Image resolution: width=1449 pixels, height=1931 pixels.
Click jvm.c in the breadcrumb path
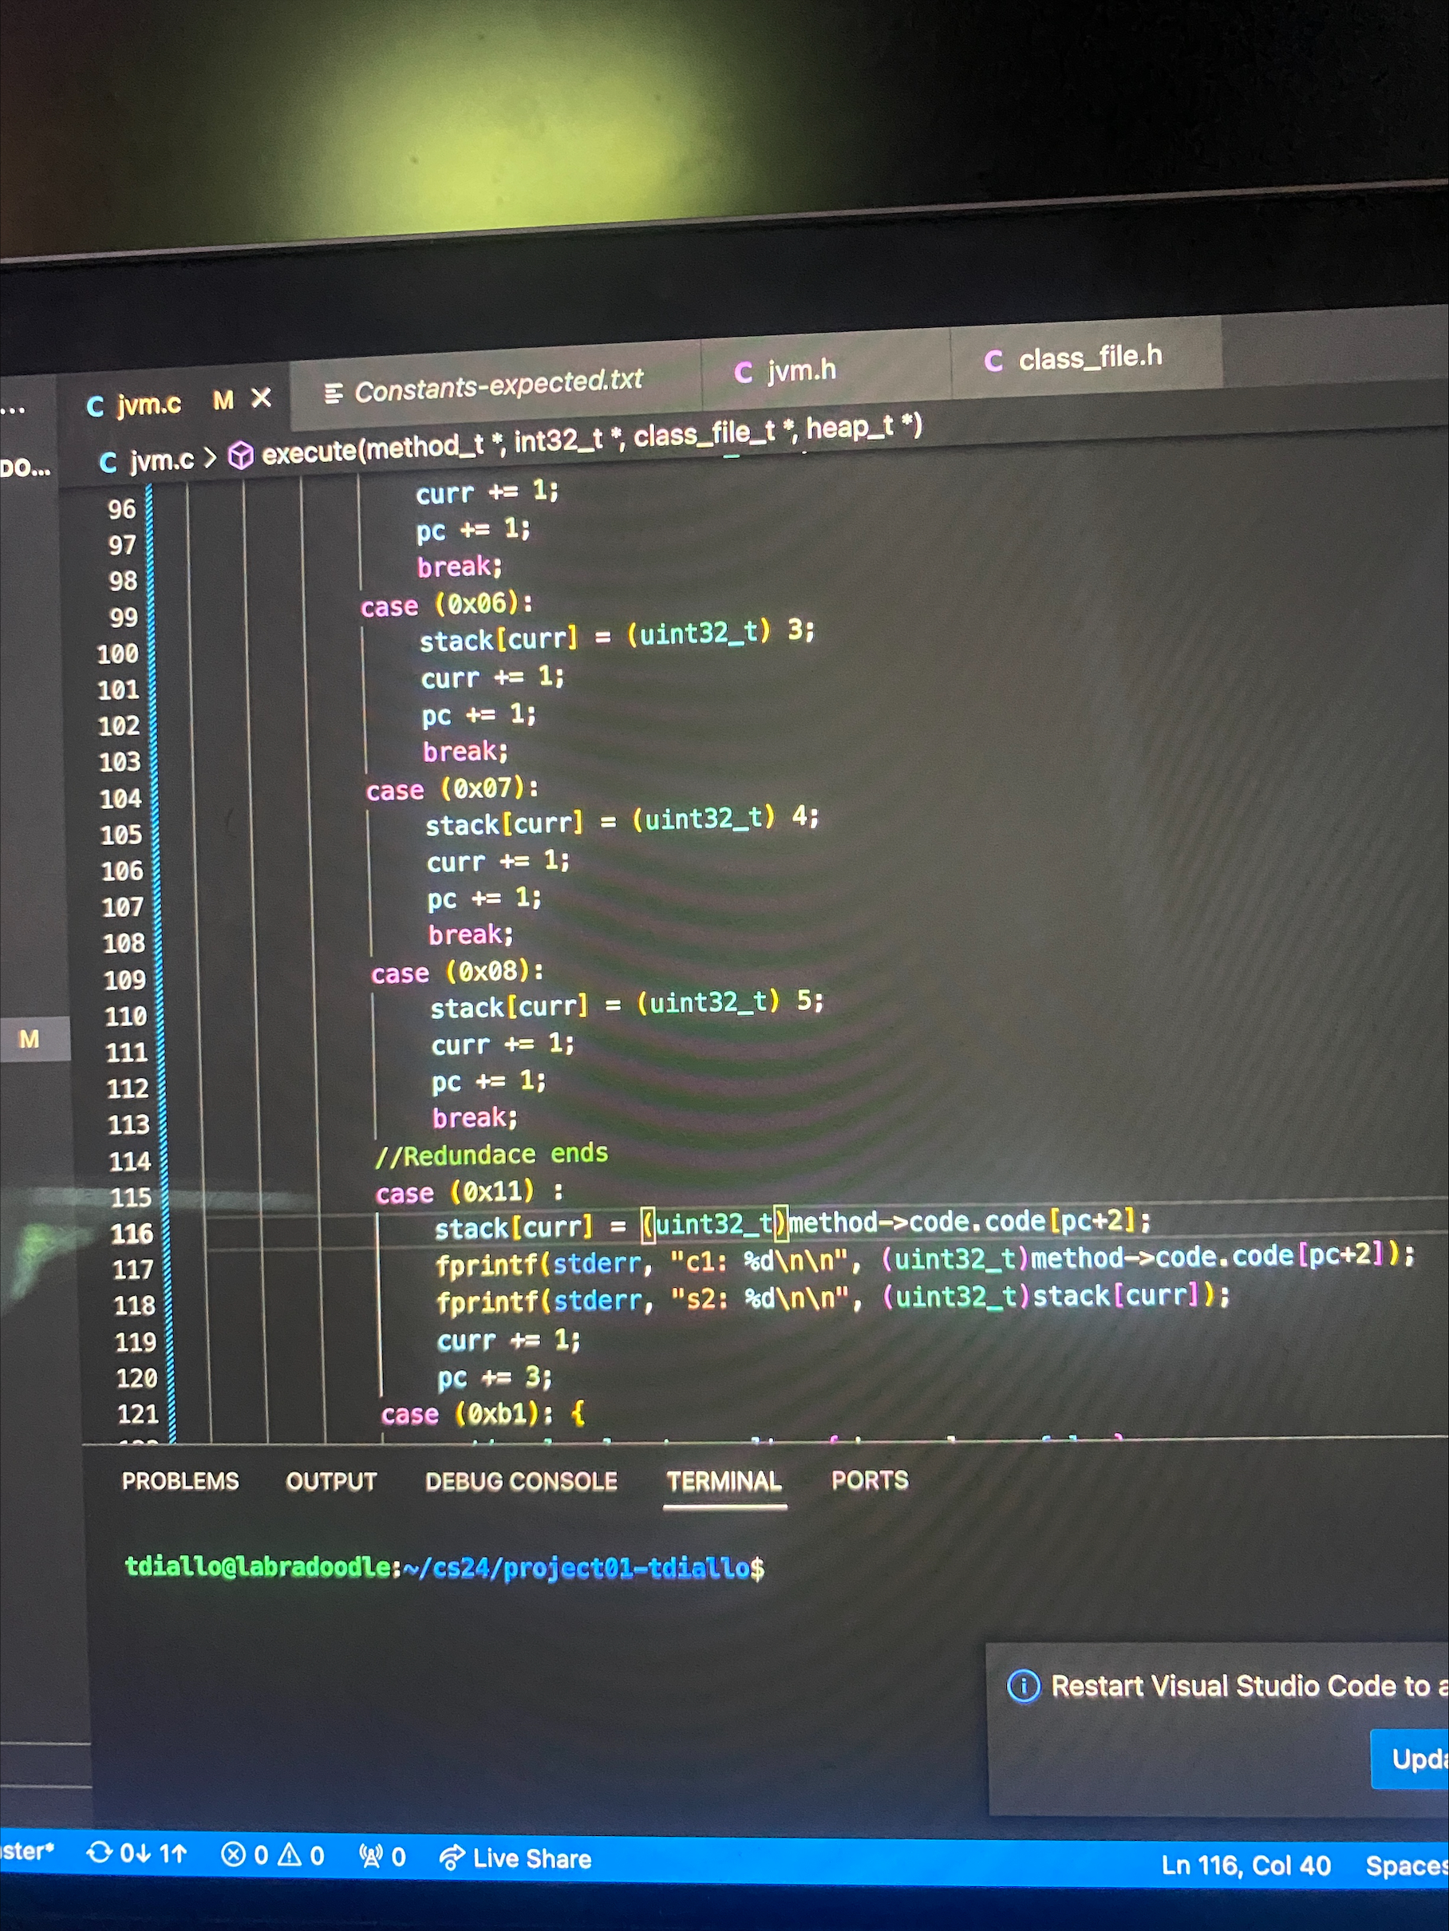point(161,460)
